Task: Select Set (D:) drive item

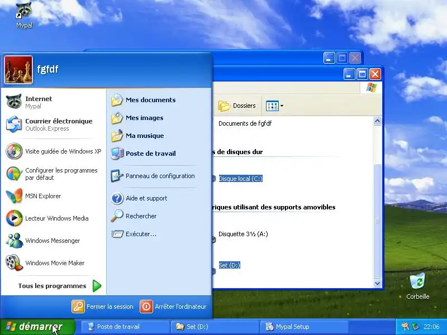Action: click(229, 265)
